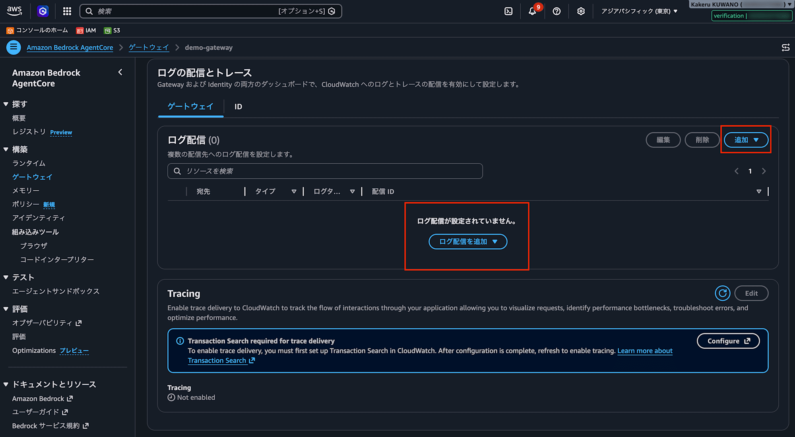The width and height of the screenshot is (795, 437).
Task: Click page number 1 in pagination
Action: pyautogui.click(x=750, y=171)
